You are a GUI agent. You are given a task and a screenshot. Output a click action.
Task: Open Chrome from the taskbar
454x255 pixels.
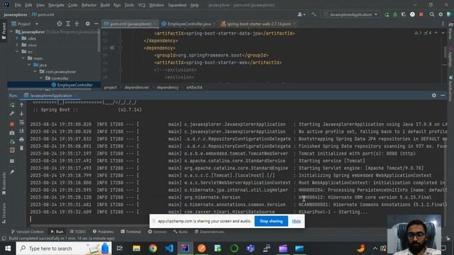point(153,249)
